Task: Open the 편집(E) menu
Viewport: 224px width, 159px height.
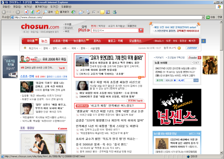Action: click(17, 7)
